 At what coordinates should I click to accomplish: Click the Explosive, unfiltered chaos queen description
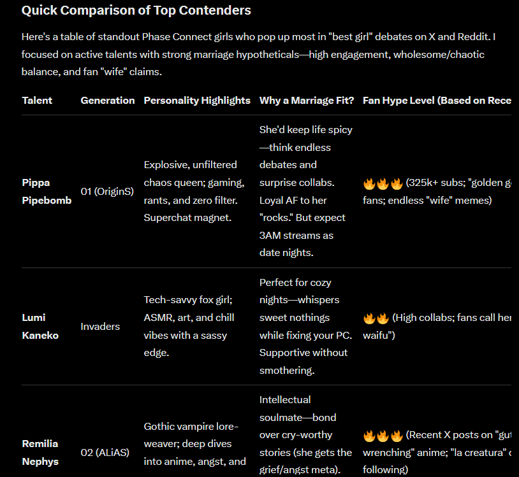click(194, 191)
